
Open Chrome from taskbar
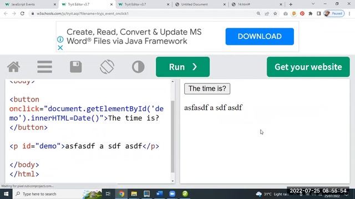pyautogui.click(x=121, y=194)
